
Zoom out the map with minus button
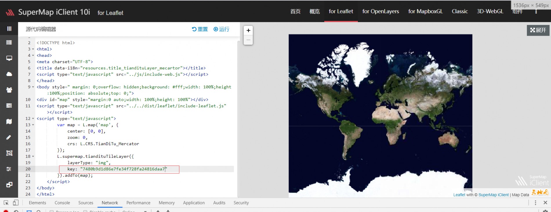pyautogui.click(x=248, y=40)
